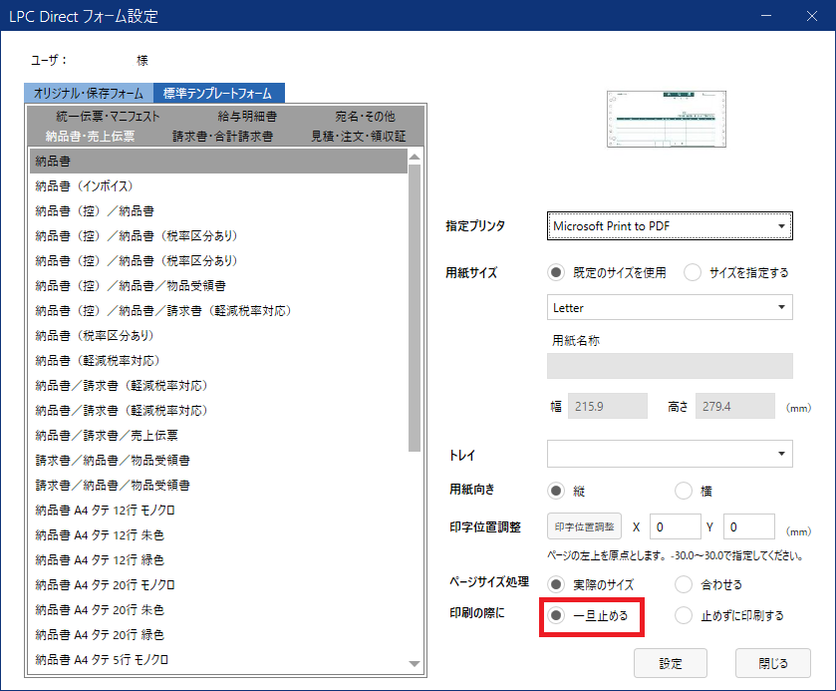
Task: Open 見積・注文・領収証 category
Action: click(359, 136)
